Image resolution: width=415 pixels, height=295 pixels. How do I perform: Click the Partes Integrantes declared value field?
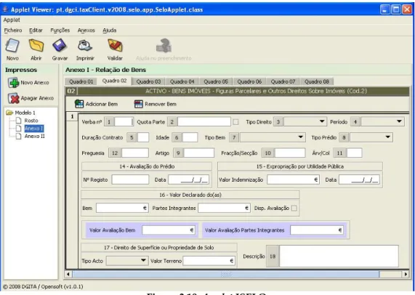click(224, 208)
